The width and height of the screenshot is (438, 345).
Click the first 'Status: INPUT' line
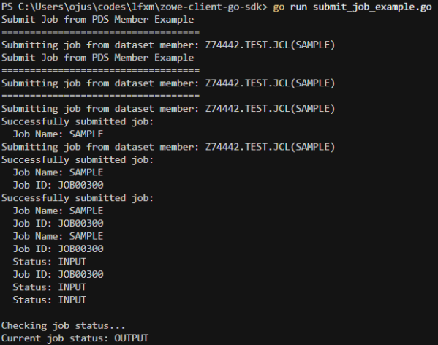coord(50,262)
